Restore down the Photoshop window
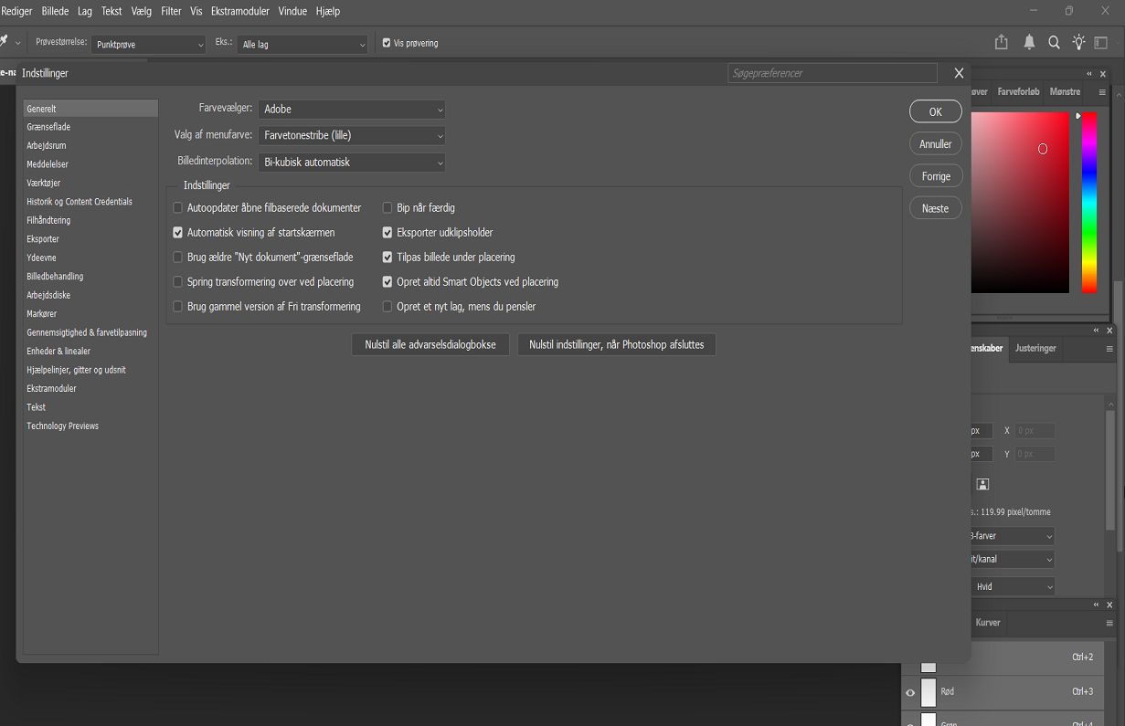The height and width of the screenshot is (726, 1125). coord(1068,11)
